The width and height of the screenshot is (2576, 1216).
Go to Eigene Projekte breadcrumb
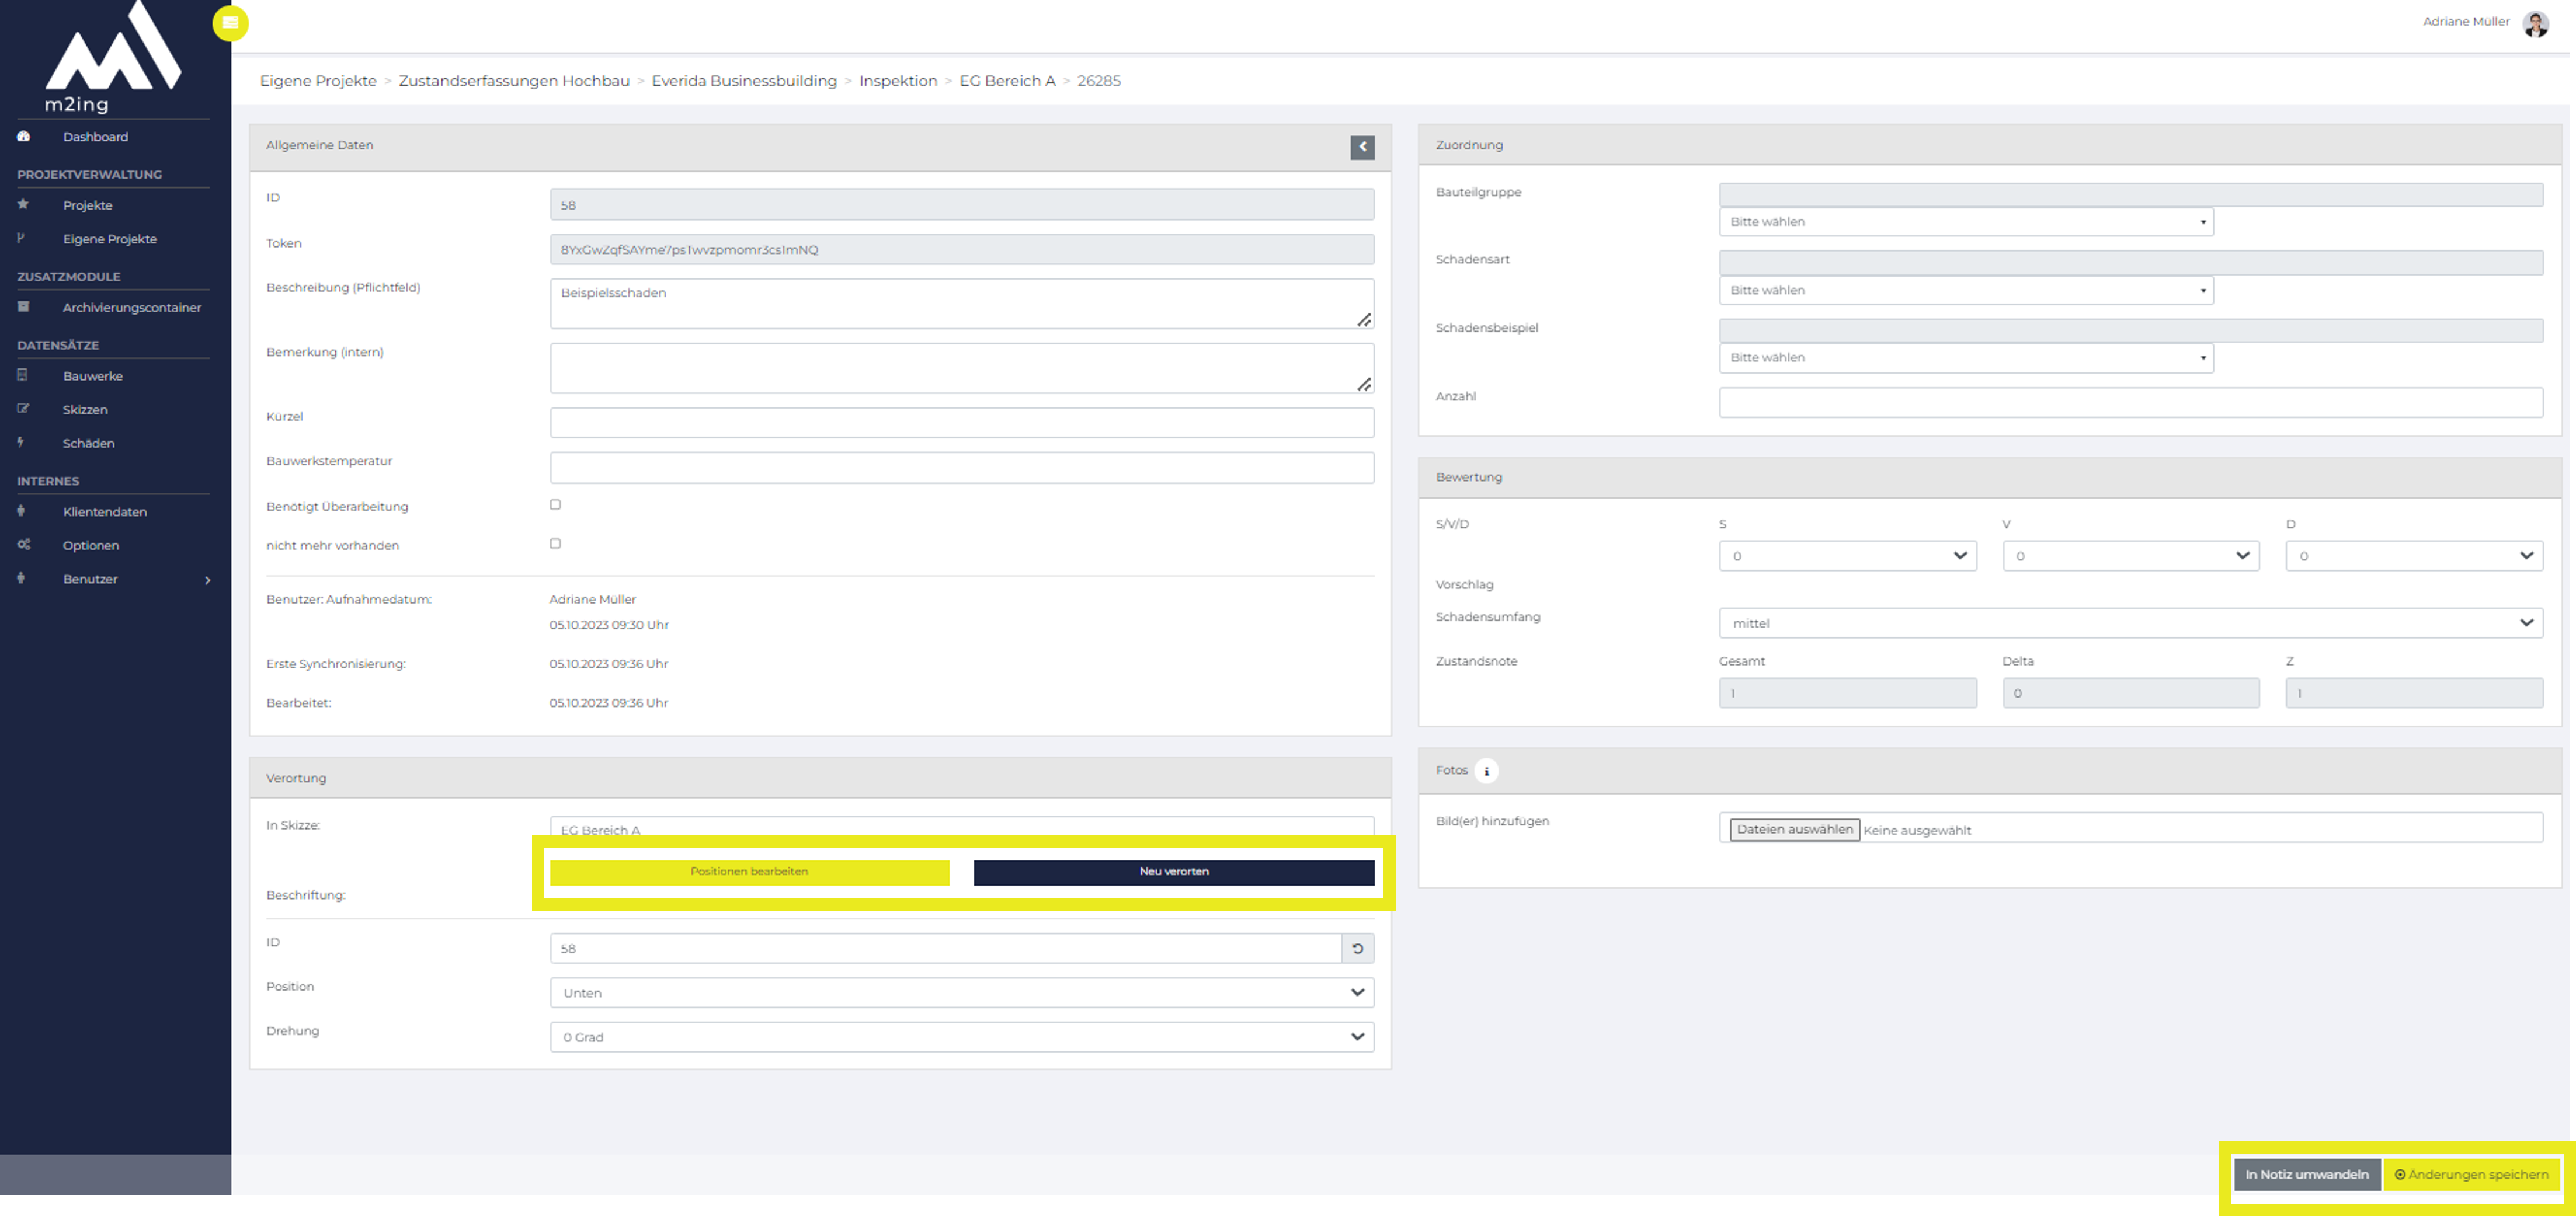[x=318, y=81]
